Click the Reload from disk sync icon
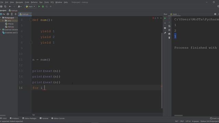The width and height of the screenshot is (219, 123). pyautogui.click(x=5, y=6)
